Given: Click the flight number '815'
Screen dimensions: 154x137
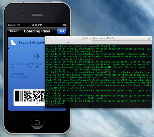Looking at the screenshot, I should [39, 67].
